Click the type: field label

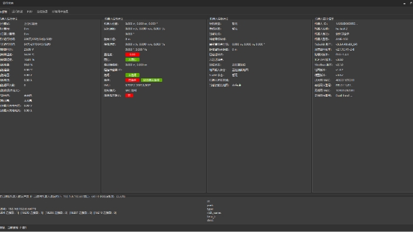pyautogui.click(x=210, y=209)
